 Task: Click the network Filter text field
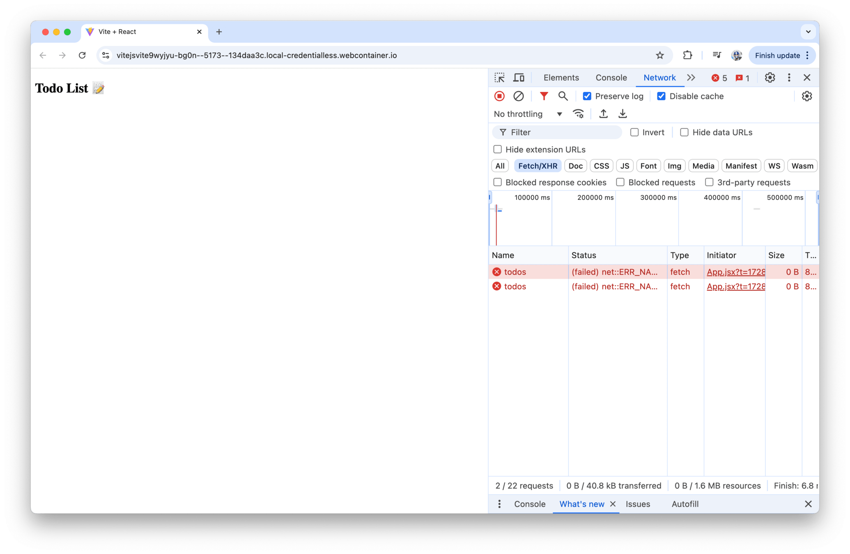click(x=563, y=132)
